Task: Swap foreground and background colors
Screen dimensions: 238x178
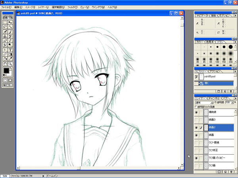Action: [11, 68]
